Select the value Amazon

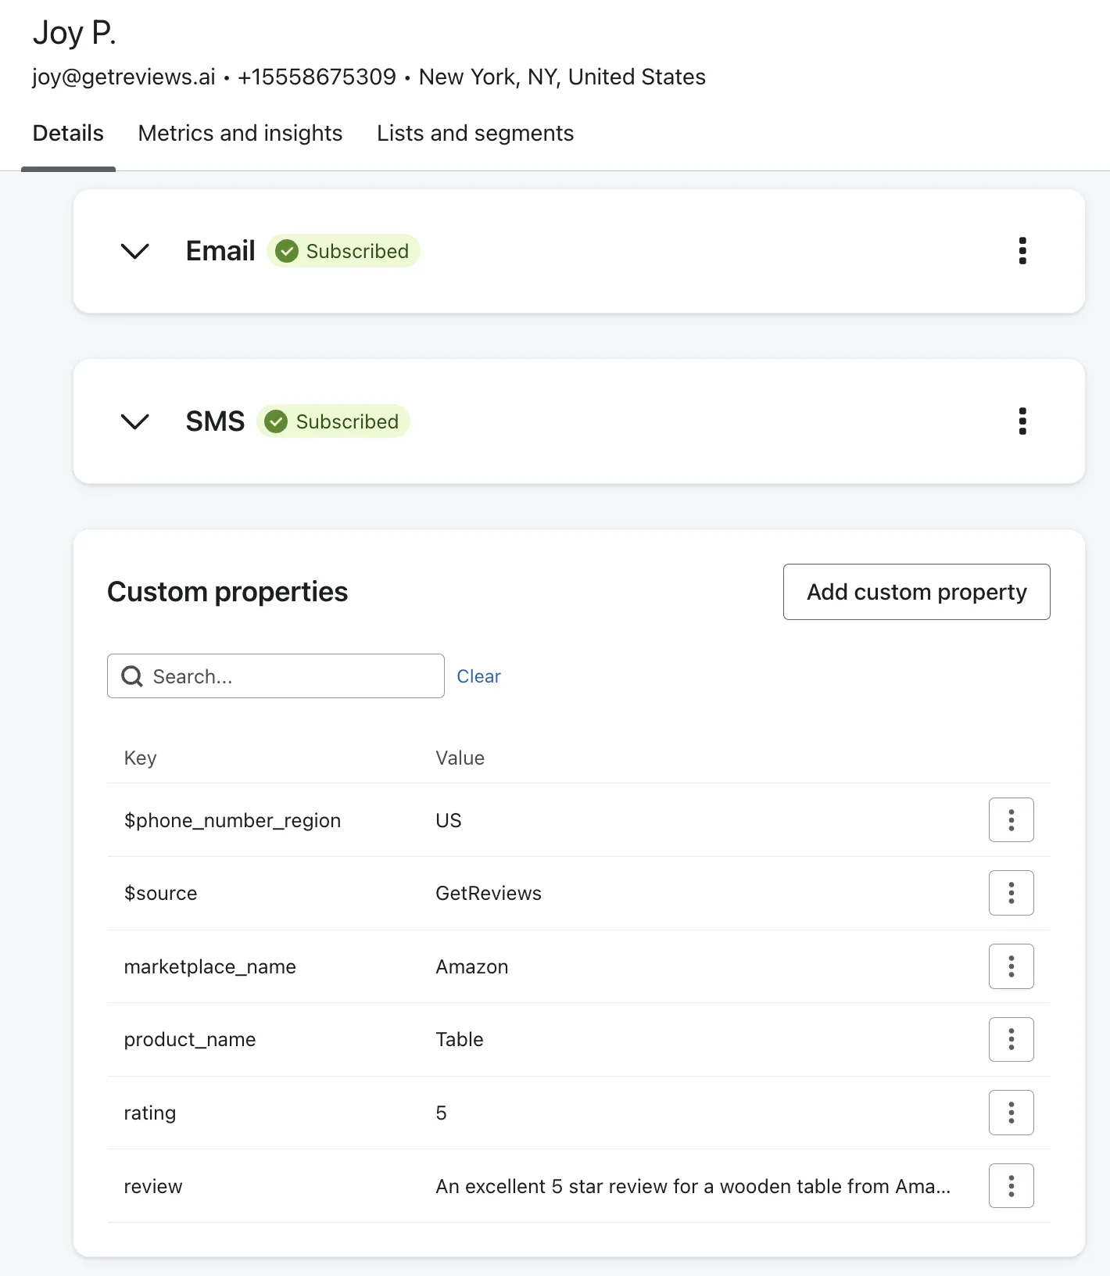coord(472,966)
